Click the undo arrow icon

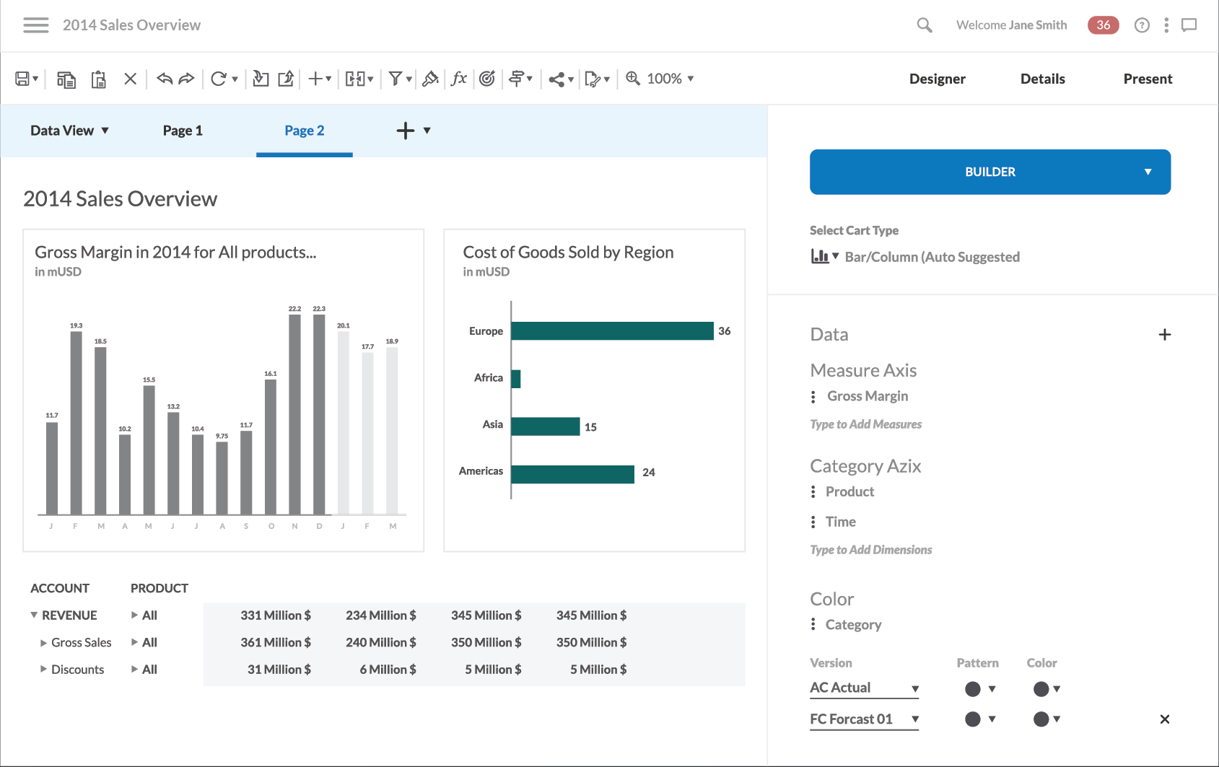[x=165, y=79]
